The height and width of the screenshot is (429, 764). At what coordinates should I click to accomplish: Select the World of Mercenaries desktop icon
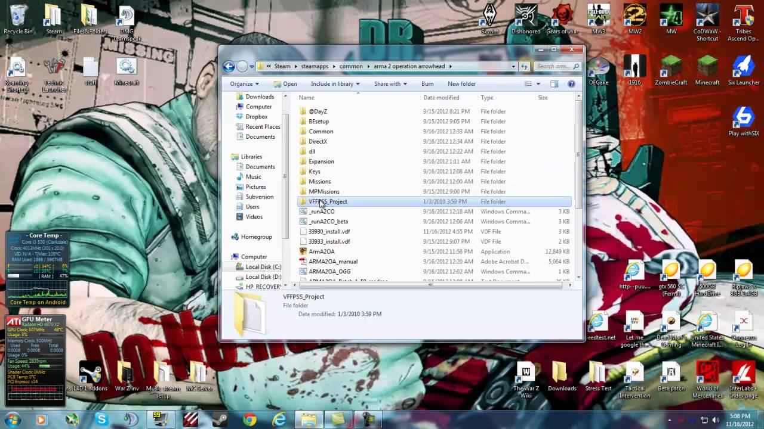click(x=707, y=380)
